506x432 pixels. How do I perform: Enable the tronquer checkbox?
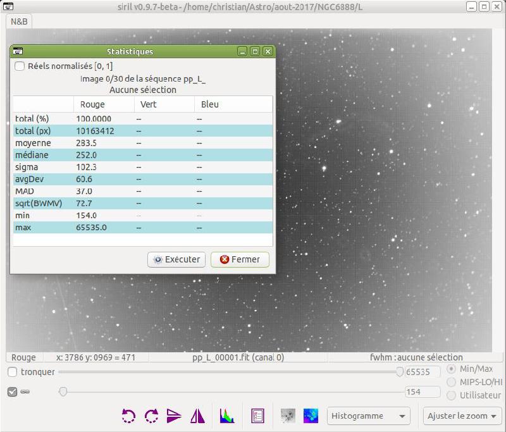click(12, 372)
